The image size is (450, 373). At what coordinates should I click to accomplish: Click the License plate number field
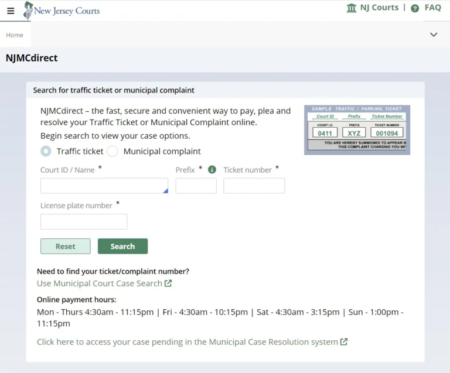pyautogui.click(x=84, y=221)
